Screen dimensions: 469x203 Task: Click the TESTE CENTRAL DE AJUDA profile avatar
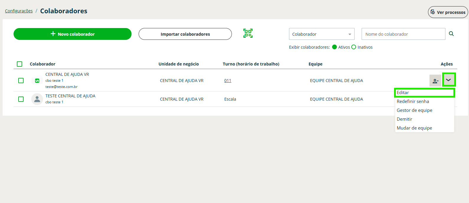pyautogui.click(x=37, y=99)
